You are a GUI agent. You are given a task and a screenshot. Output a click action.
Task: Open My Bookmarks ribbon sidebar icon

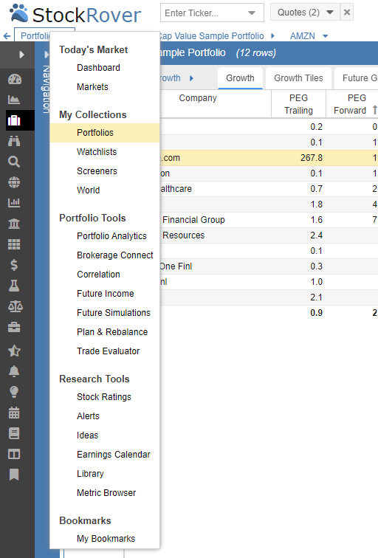[14, 475]
